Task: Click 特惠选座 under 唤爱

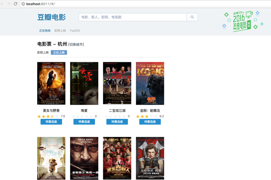Action: point(84,121)
